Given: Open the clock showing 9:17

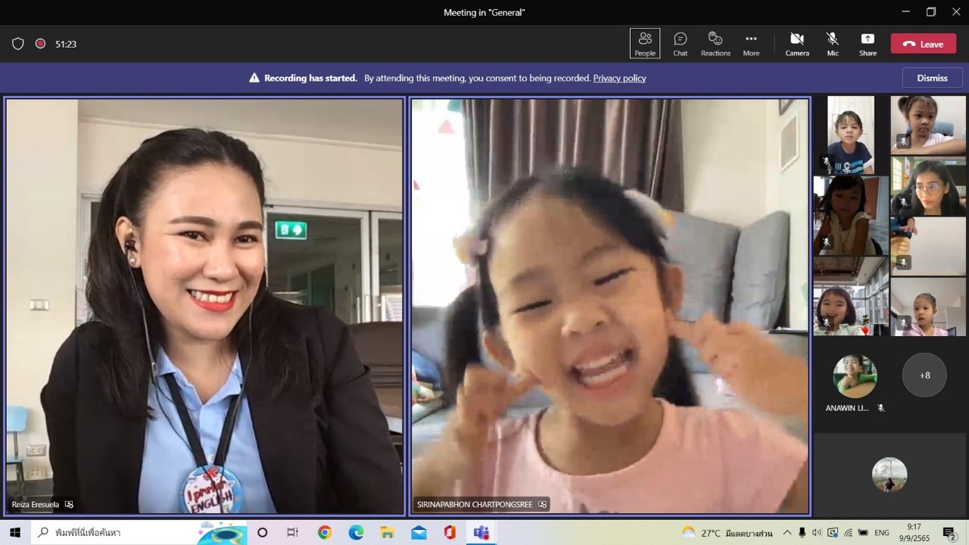Looking at the screenshot, I should coord(914,533).
